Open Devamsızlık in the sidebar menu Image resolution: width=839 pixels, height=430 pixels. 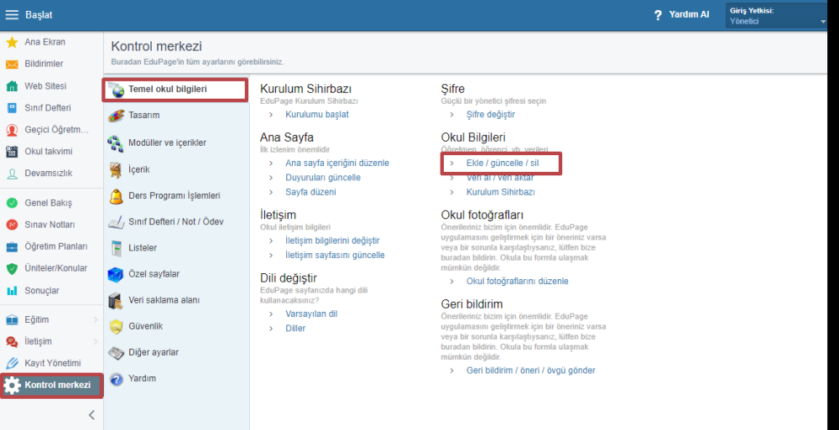coord(49,174)
